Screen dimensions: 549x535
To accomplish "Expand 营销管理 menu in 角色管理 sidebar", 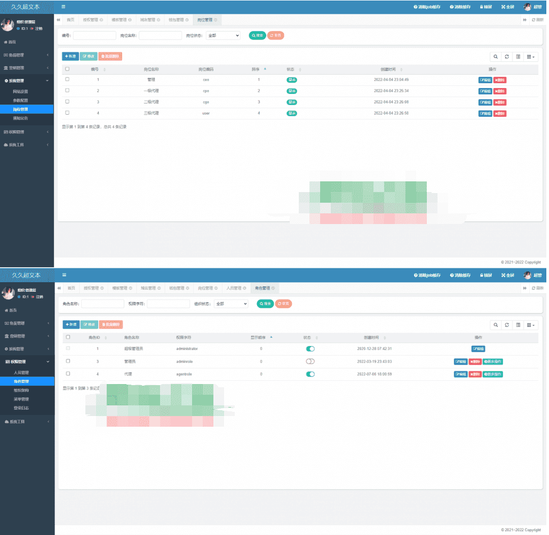I will [27, 336].
